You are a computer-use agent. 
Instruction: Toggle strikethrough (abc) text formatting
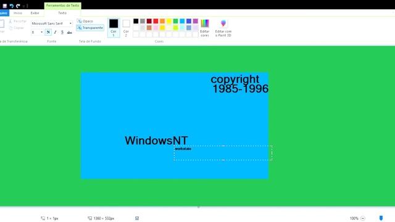point(70,32)
